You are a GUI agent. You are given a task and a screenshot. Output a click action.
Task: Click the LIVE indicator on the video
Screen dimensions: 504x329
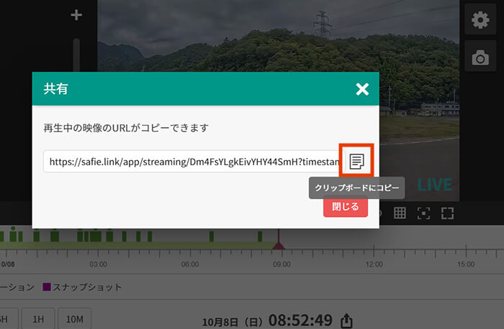[434, 185]
